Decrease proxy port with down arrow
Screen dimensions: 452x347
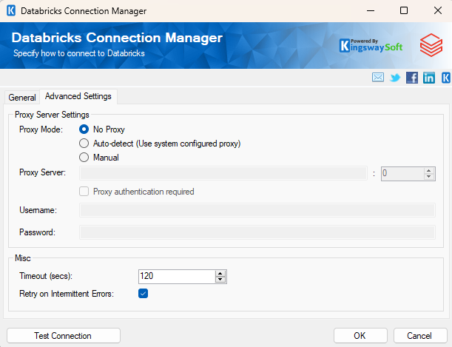coord(429,176)
